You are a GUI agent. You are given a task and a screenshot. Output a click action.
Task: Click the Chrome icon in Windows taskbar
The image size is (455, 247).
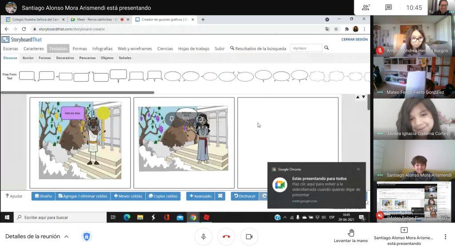pyautogui.click(x=193, y=217)
